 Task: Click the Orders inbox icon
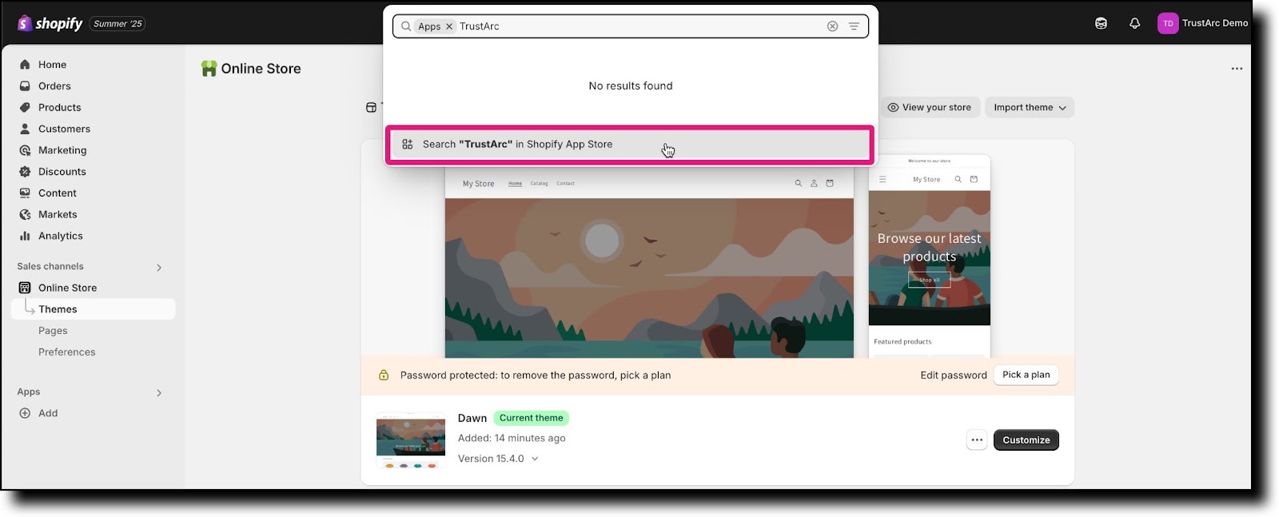pos(25,86)
